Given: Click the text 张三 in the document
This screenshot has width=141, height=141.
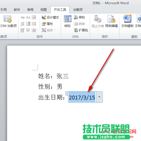Looking at the screenshot, I should (x=63, y=76).
